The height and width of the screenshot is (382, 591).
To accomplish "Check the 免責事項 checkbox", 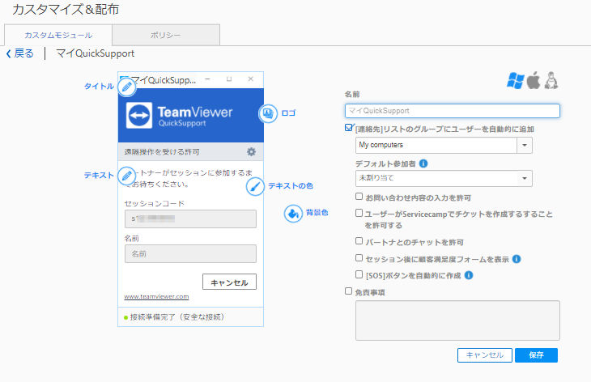I will (x=348, y=291).
